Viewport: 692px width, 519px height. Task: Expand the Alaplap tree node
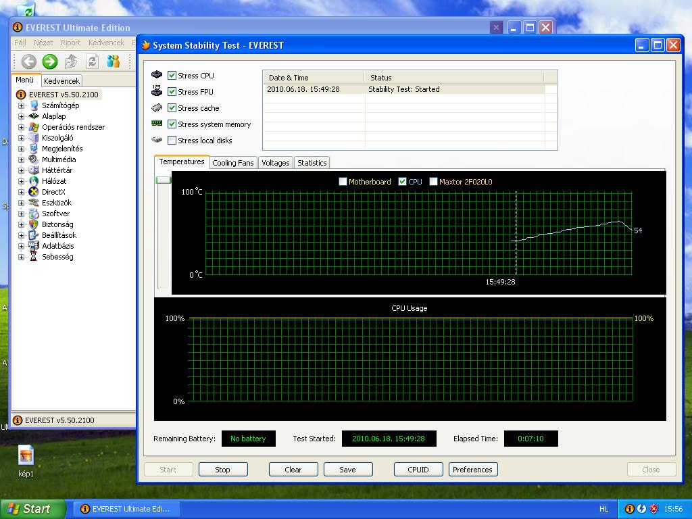(21, 116)
